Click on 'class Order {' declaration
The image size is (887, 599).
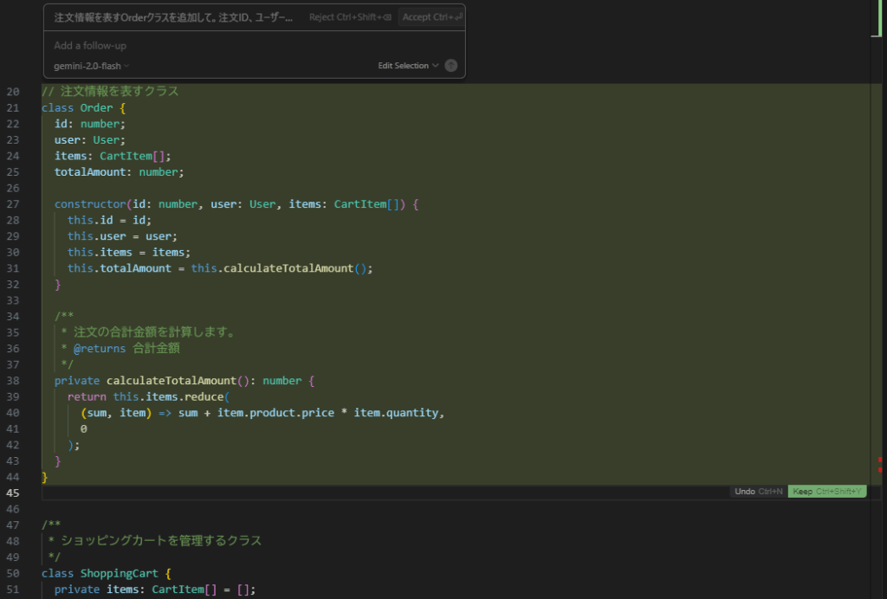coord(83,107)
